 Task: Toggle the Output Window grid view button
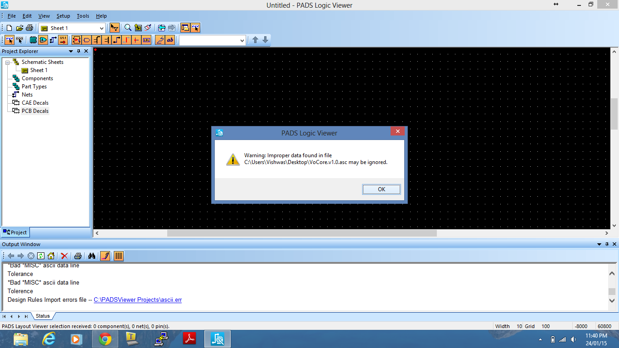click(x=118, y=256)
